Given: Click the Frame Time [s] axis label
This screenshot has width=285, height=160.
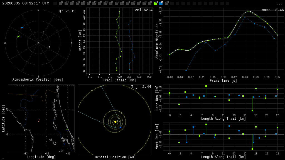Looking at the screenshot, I should pos(223,80).
